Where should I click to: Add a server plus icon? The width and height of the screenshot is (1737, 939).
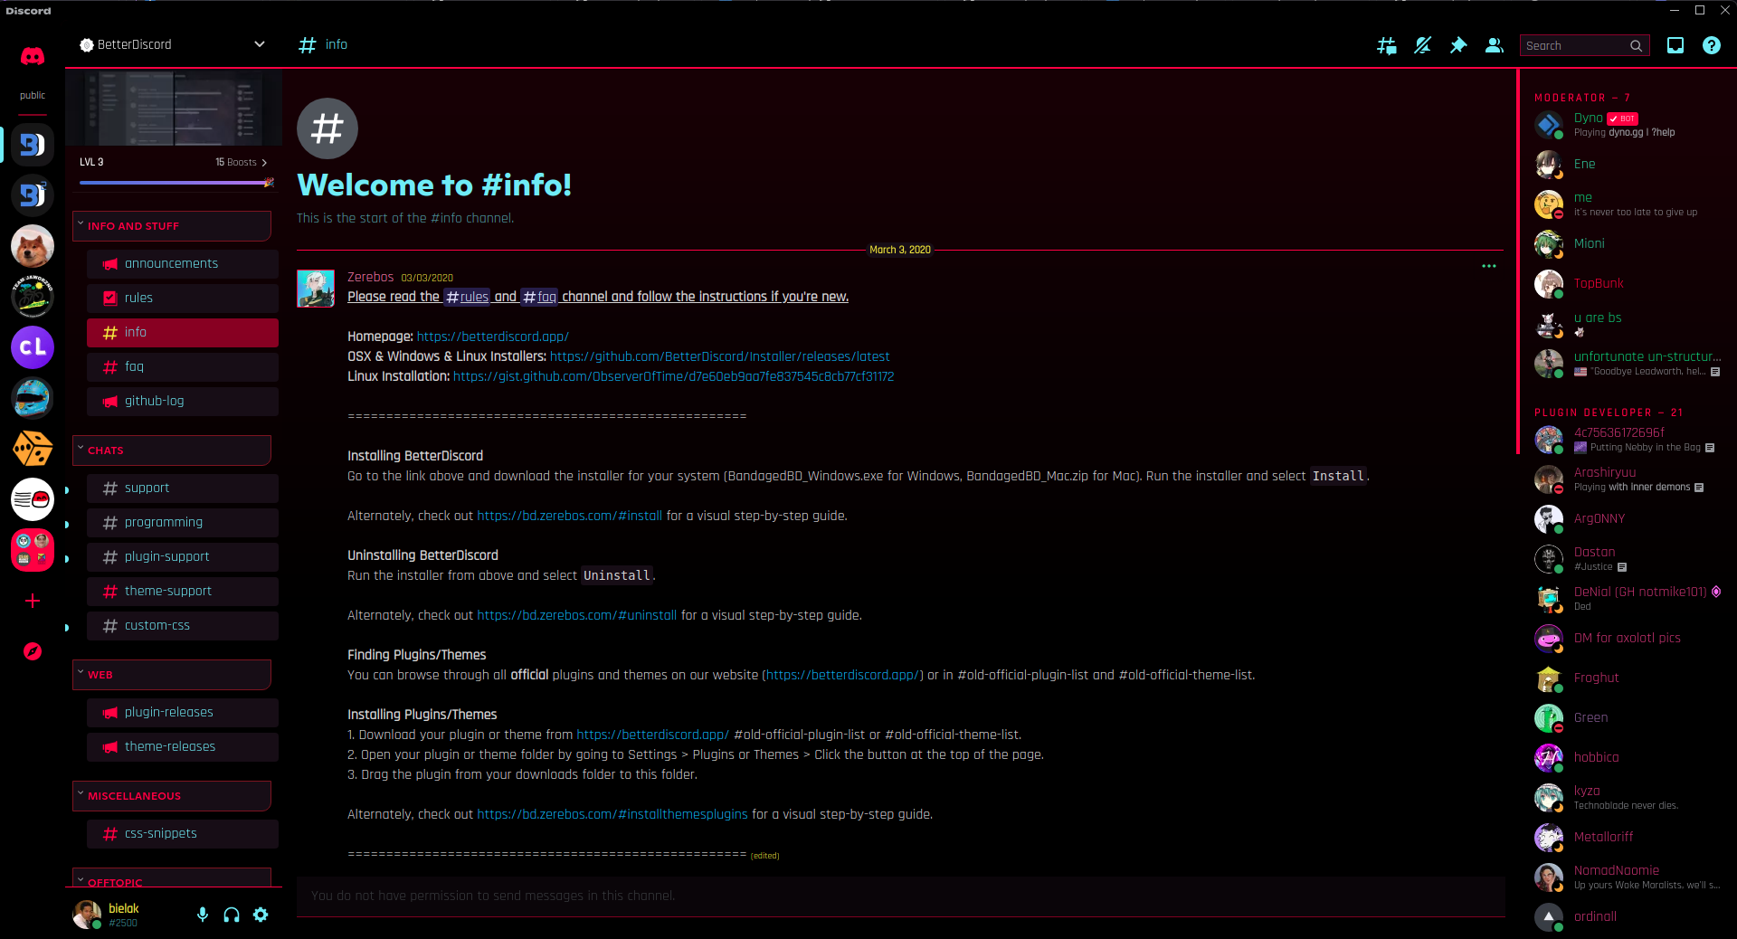[x=33, y=601]
